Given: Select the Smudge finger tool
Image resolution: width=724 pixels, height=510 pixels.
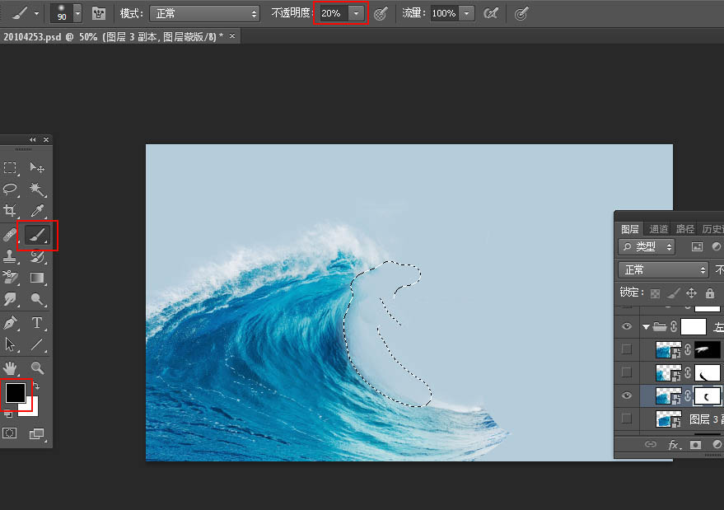Looking at the screenshot, I should [10, 299].
